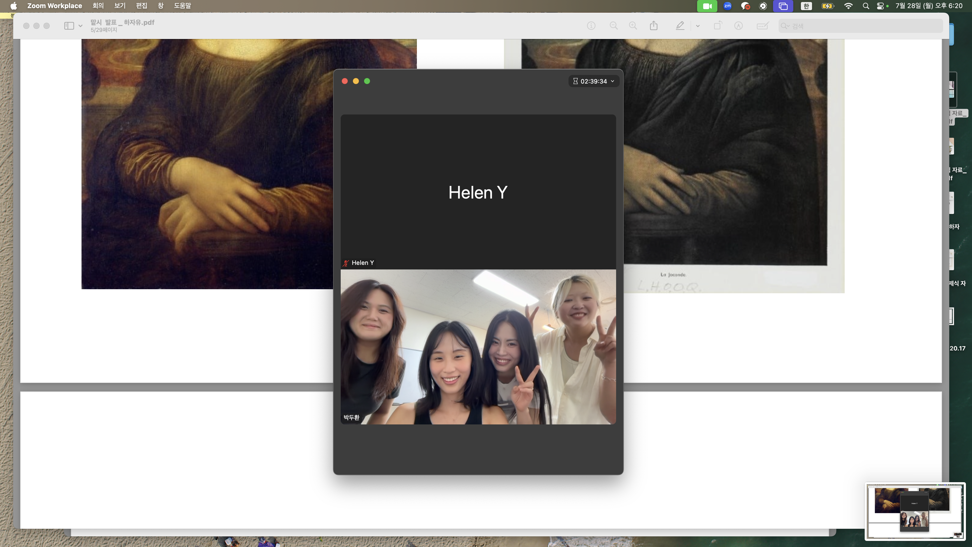
Task: Click the 'La Joconde' caption text
Action: (673, 275)
